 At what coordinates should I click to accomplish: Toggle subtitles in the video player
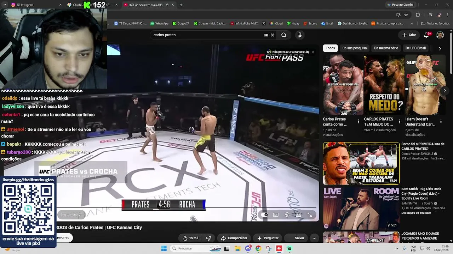(x=276, y=214)
